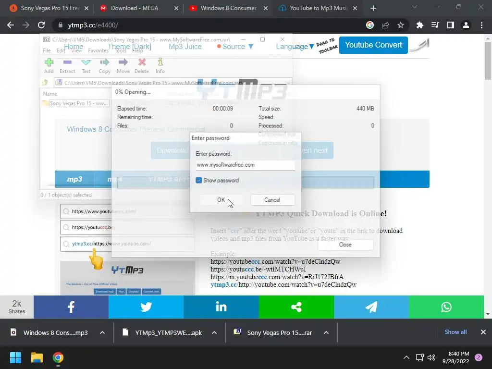492x369 pixels.
Task: Click the password input field
Action: click(x=245, y=165)
